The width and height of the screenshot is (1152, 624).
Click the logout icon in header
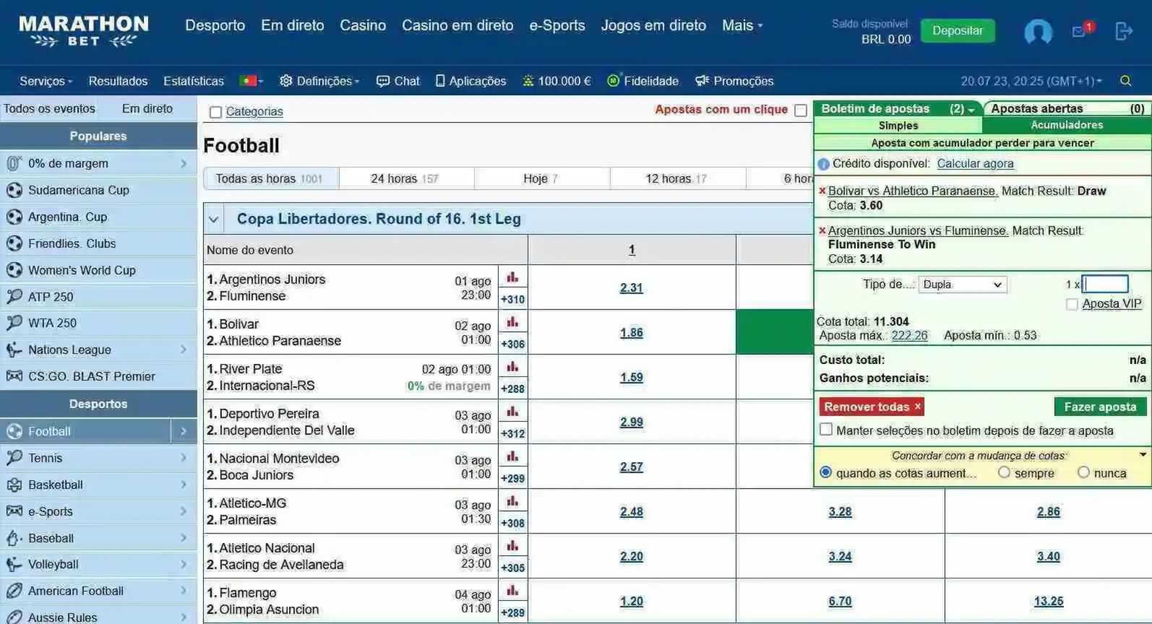(1124, 31)
